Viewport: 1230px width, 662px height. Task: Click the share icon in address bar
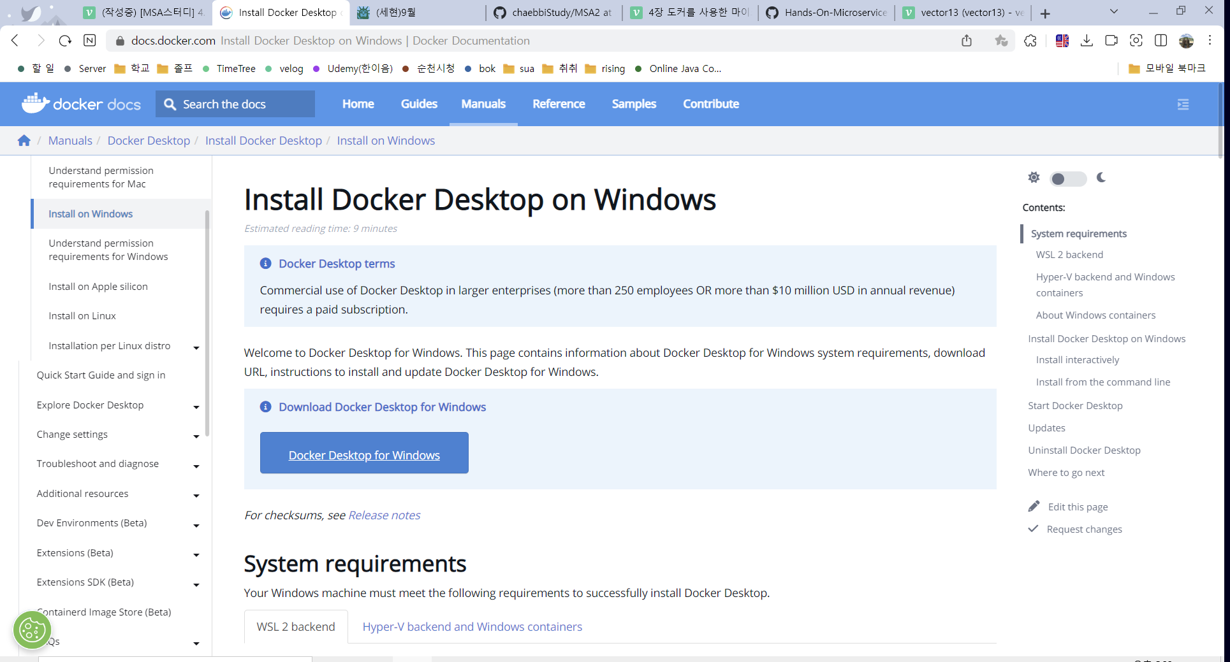pyautogui.click(x=967, y=41)
